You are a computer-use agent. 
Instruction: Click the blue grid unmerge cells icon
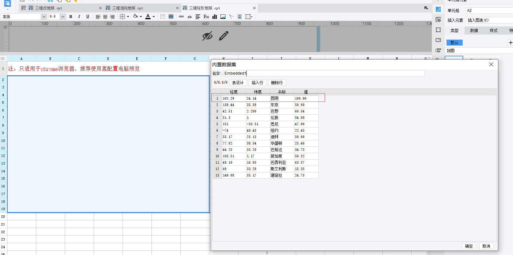(x=171, y=17)
